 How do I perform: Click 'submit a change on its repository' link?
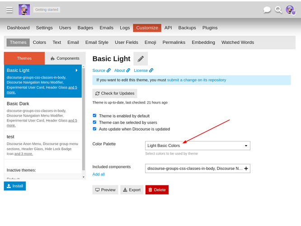(x=197, y=80)
